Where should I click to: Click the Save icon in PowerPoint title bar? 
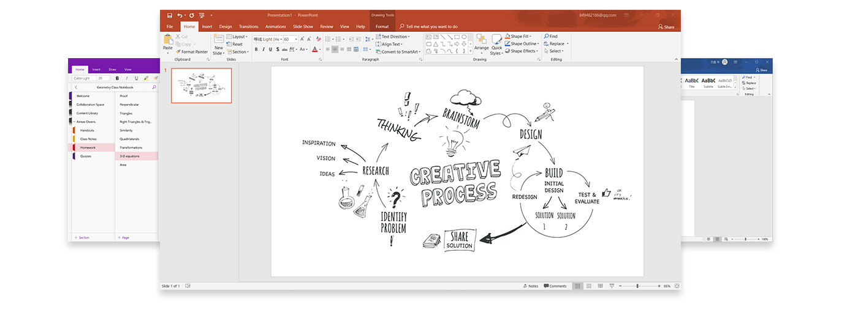pos(169,15)
